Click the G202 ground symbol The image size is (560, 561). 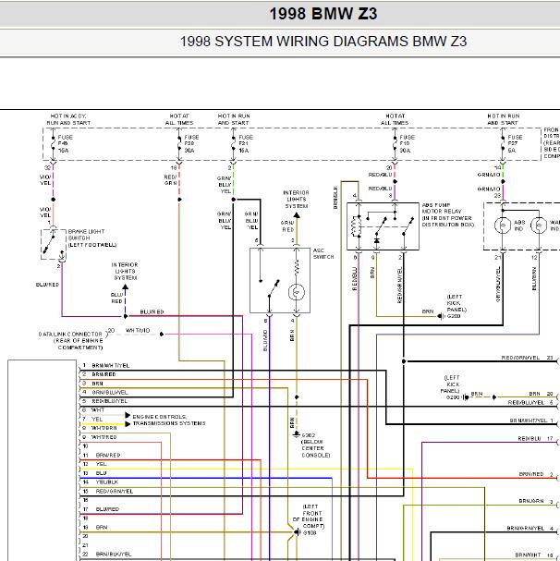297,434
